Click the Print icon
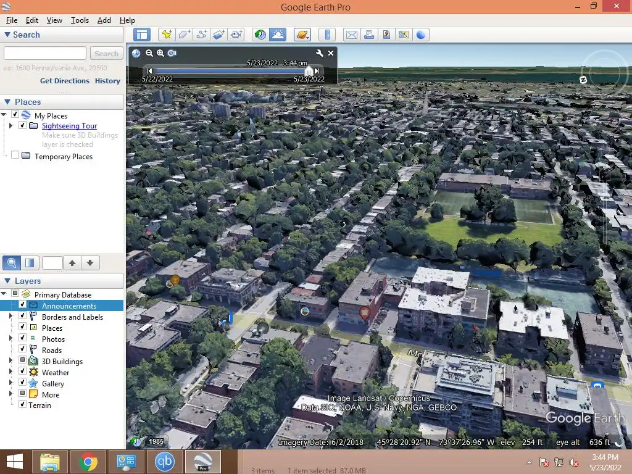The width and height of the screenshot is (632, 474). [369, 35]
